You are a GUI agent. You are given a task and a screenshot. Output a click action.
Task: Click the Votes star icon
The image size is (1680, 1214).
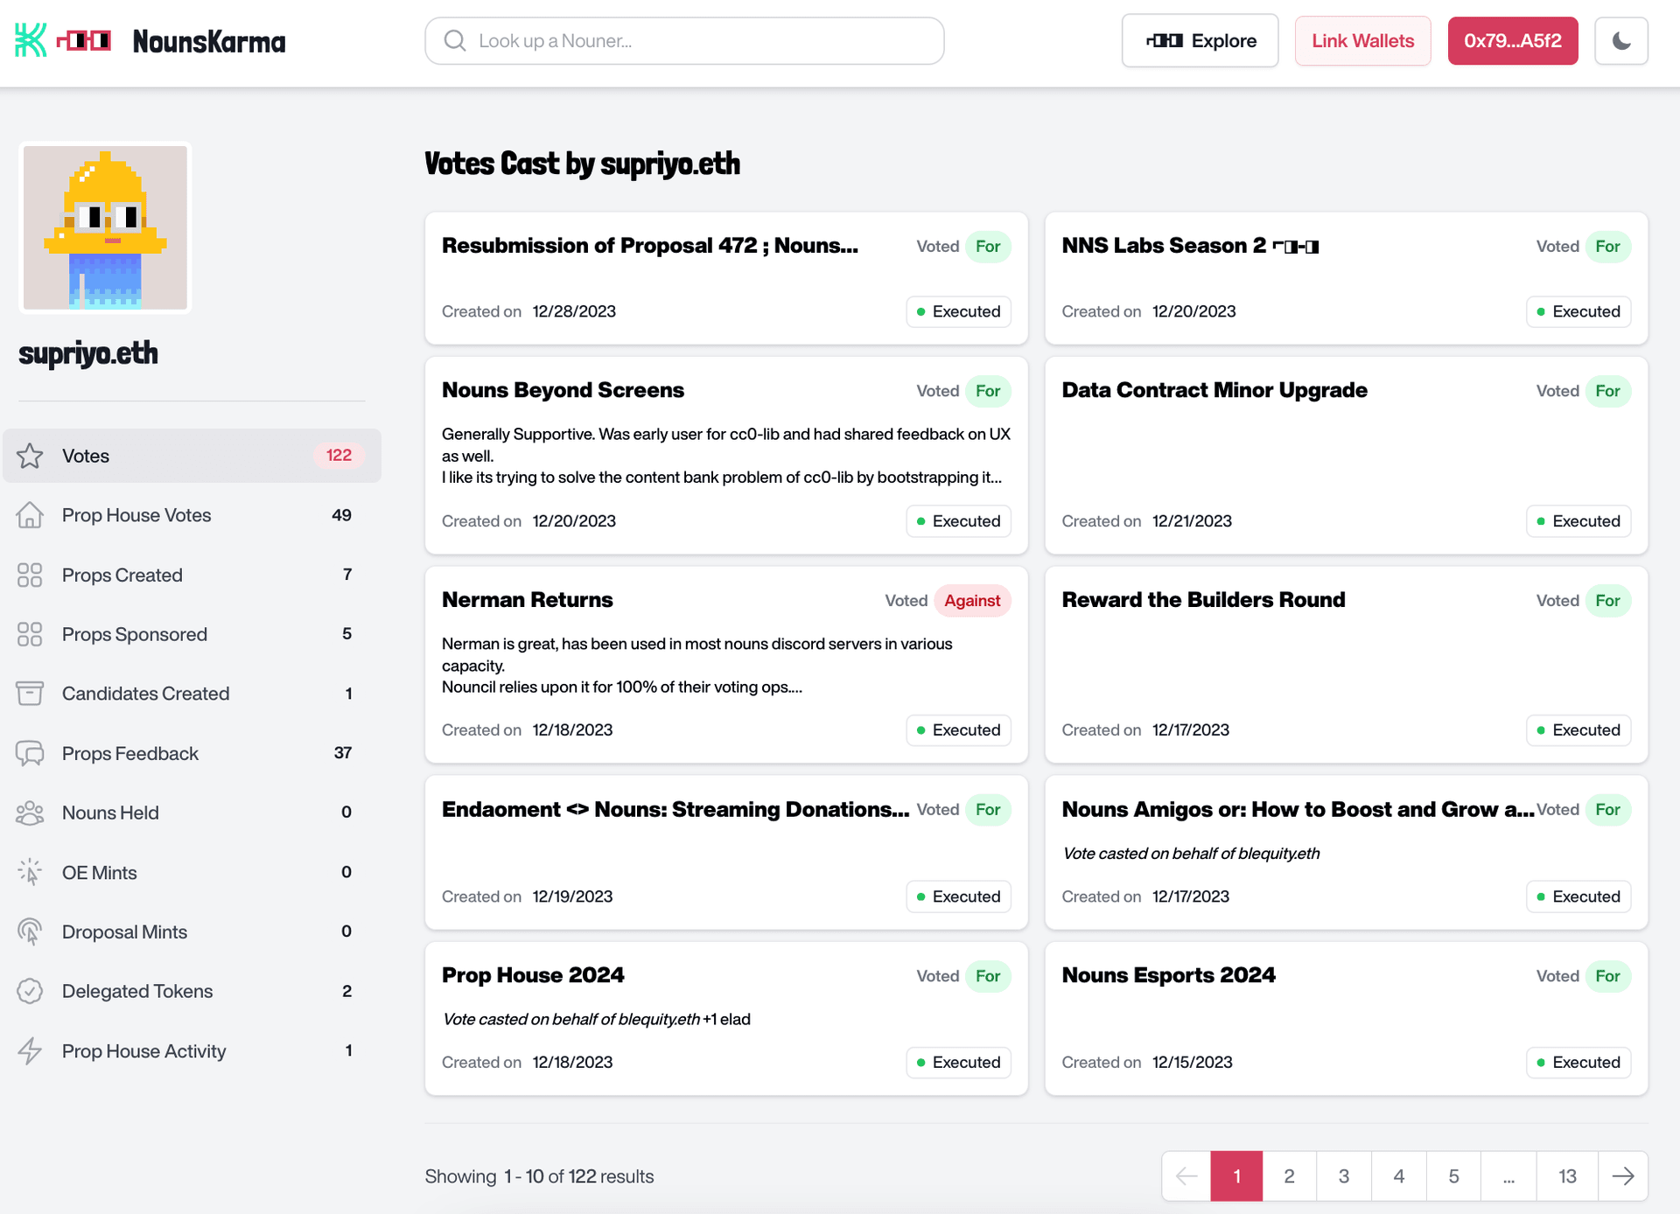30,456
